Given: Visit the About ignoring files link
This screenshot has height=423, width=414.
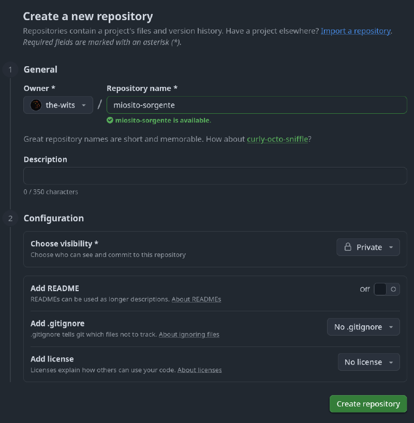Looking at the screenshot, I should tap(189, 335).
